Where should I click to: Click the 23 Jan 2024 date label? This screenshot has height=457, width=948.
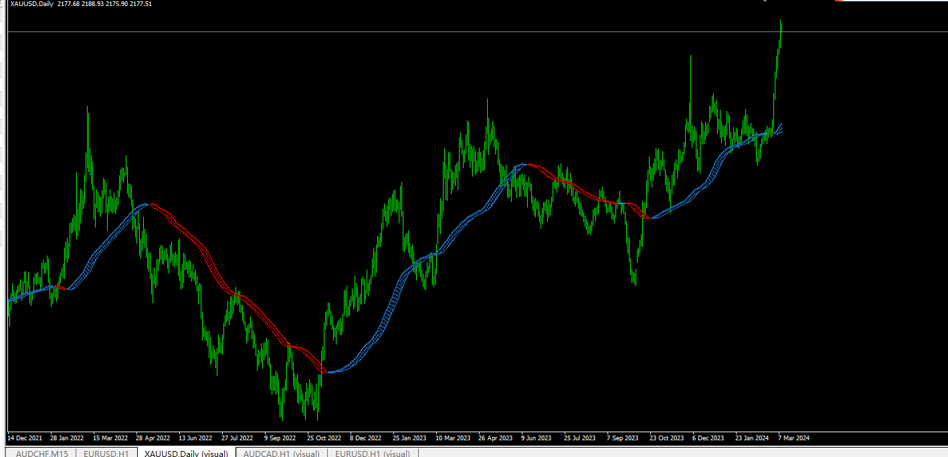pos(752,438)
